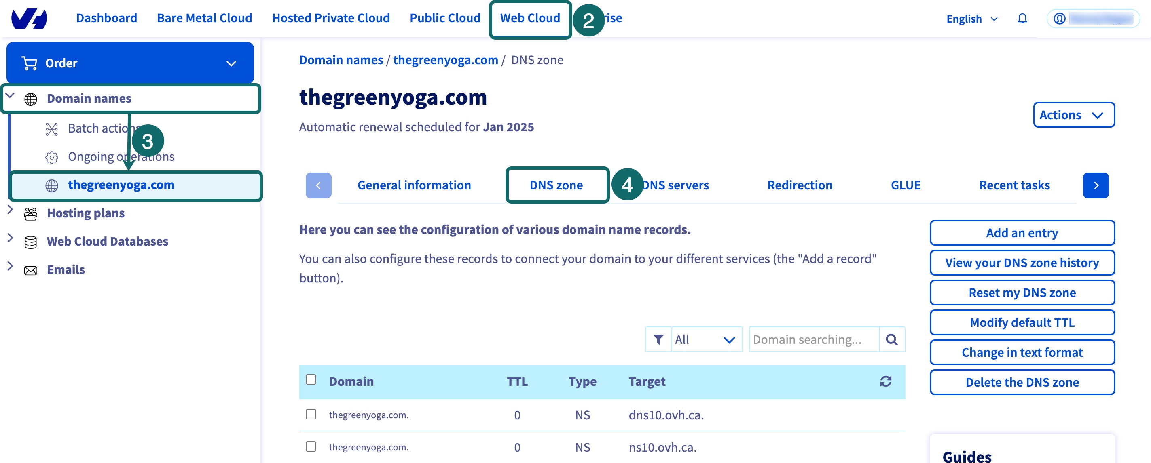This screenshot has width=1151, height=463.
Task: Open the All record type filter
Action: [706, 339]
